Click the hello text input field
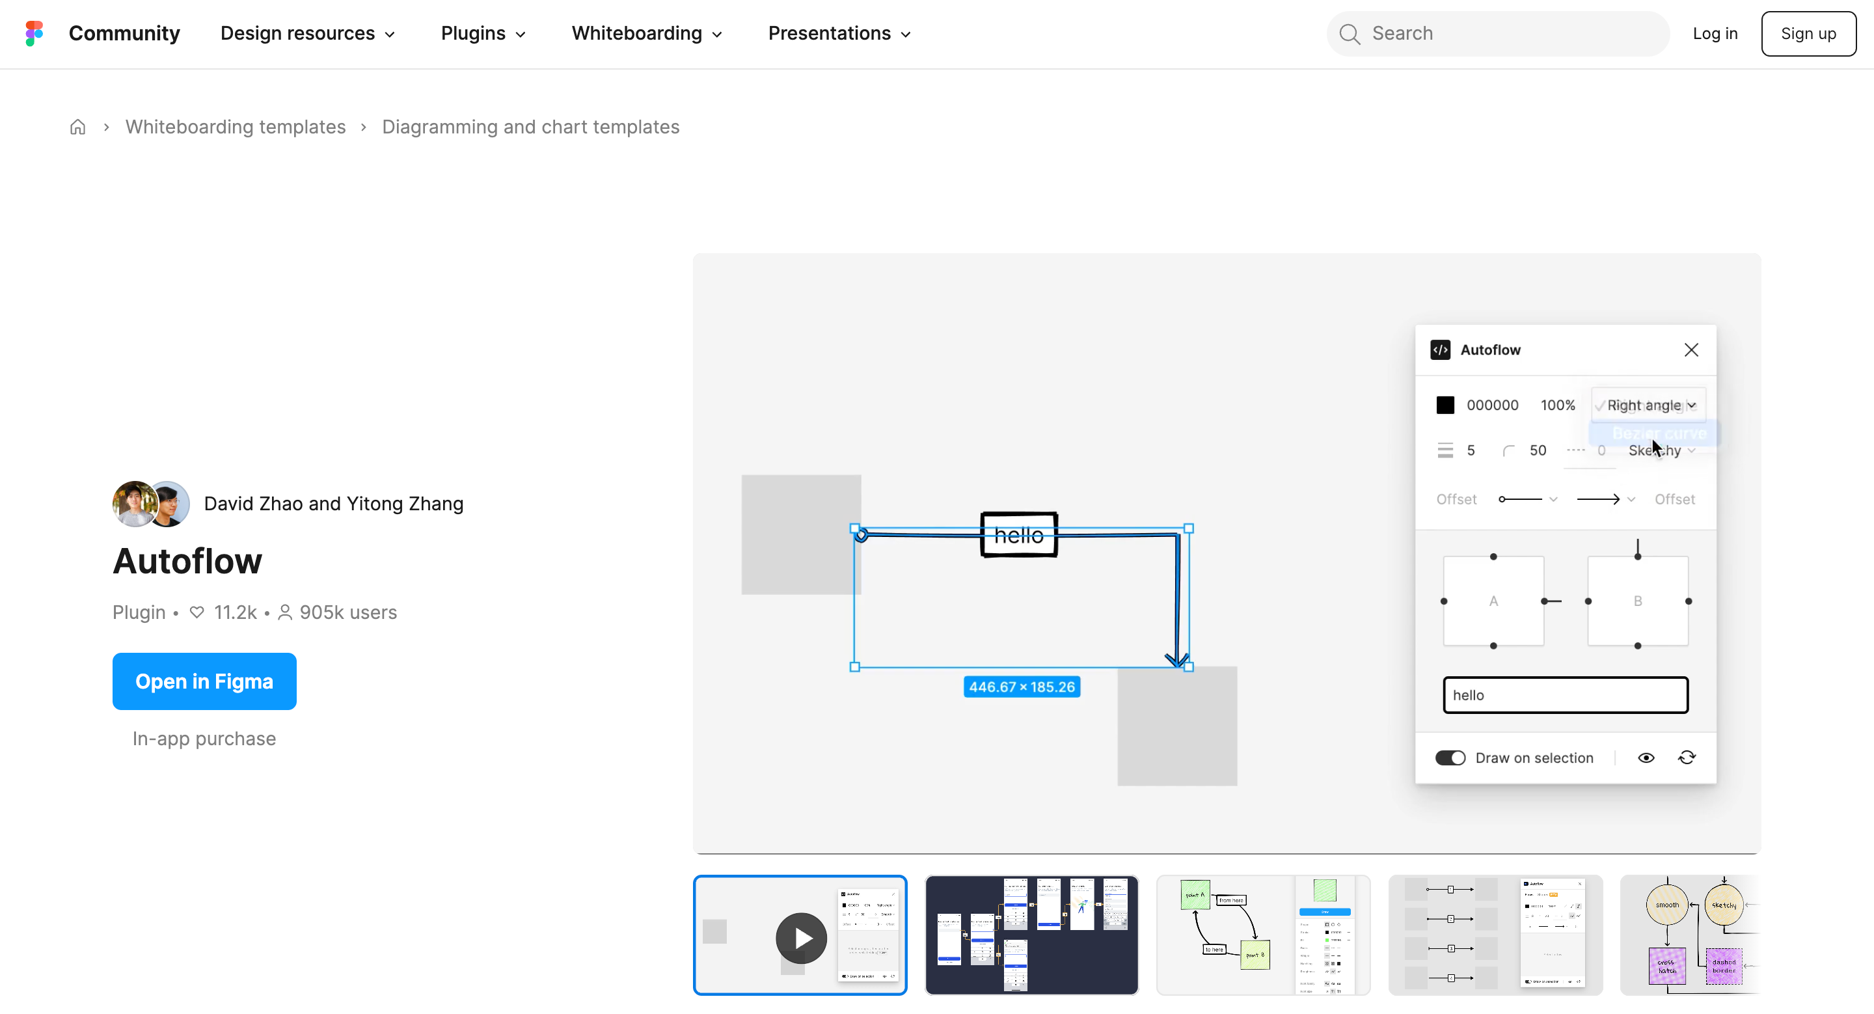This screenshot has height=1014, width=1874. 1566,694
